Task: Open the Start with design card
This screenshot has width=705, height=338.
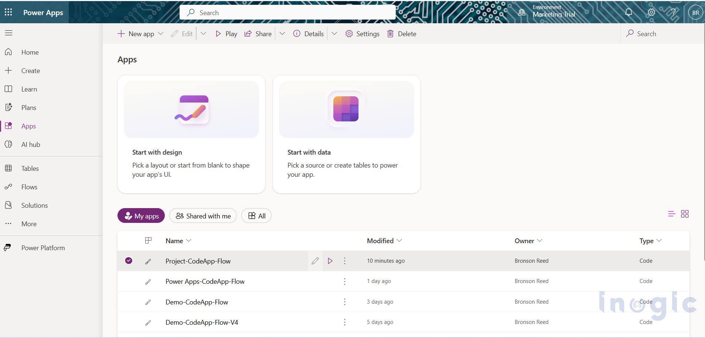Action: point(191,134)
